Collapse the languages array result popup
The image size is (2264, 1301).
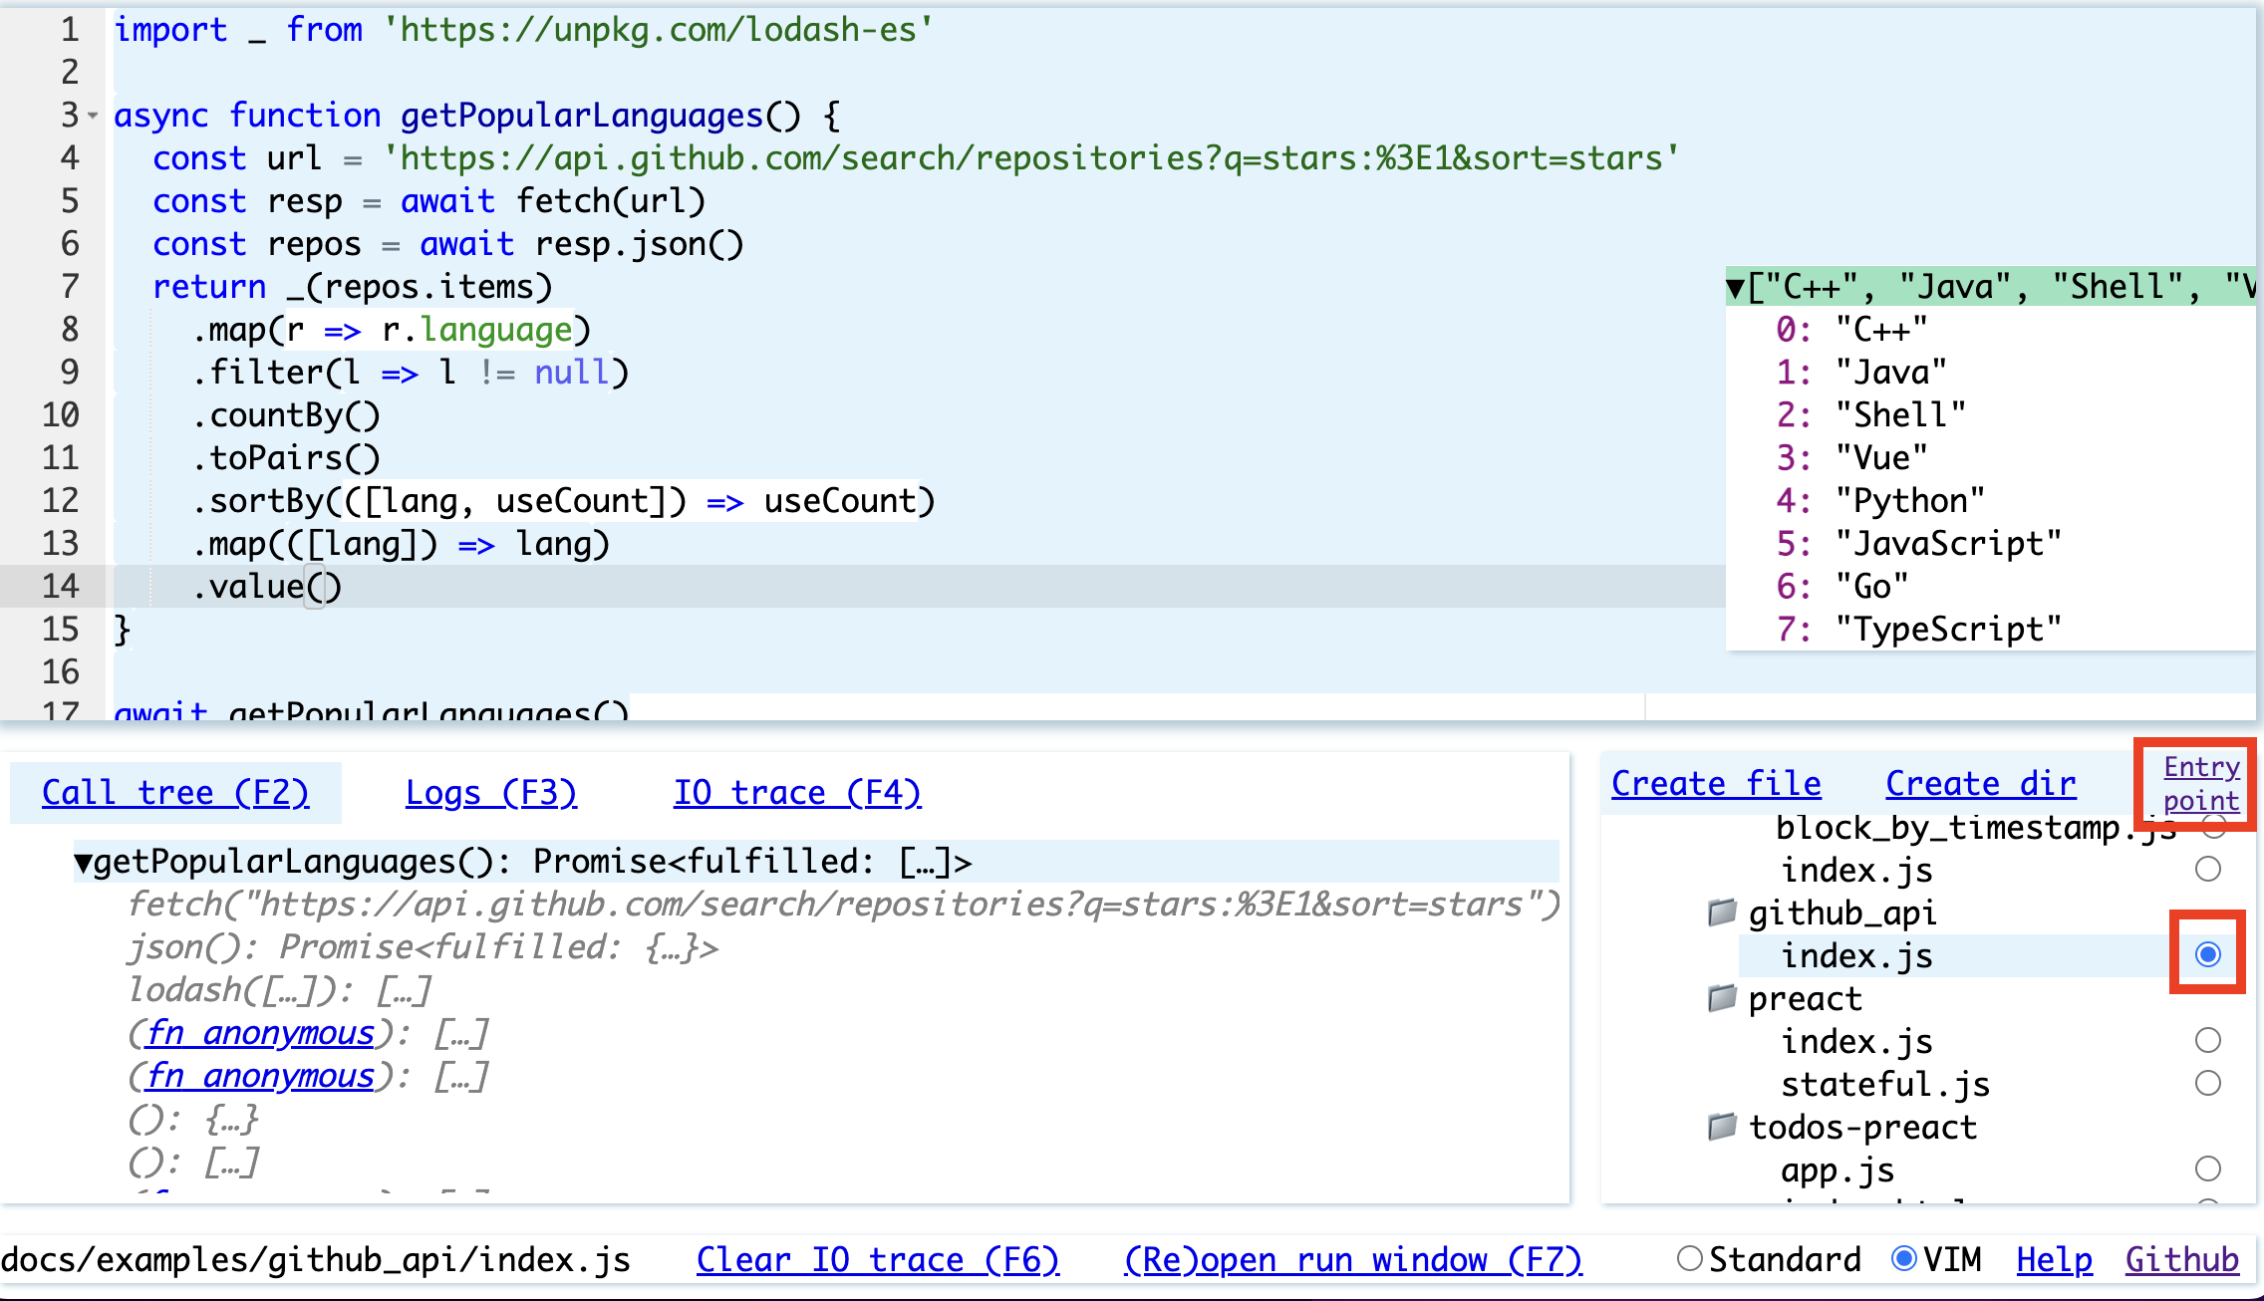1734,286
